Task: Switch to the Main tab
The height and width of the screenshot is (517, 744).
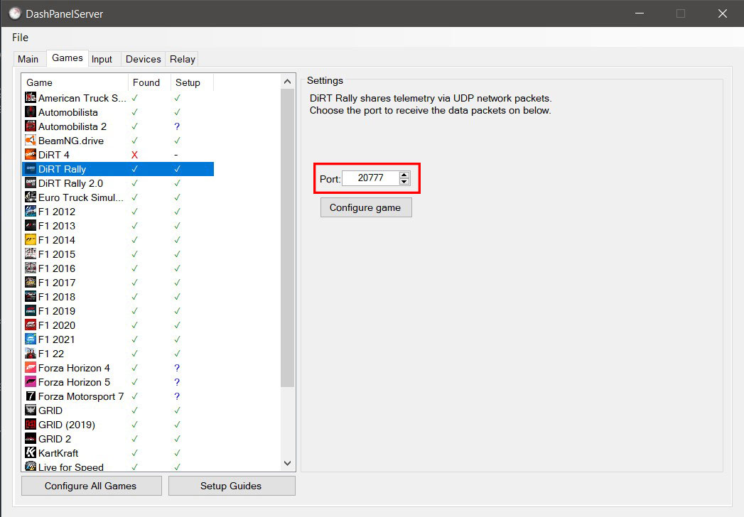Action: 28,59
